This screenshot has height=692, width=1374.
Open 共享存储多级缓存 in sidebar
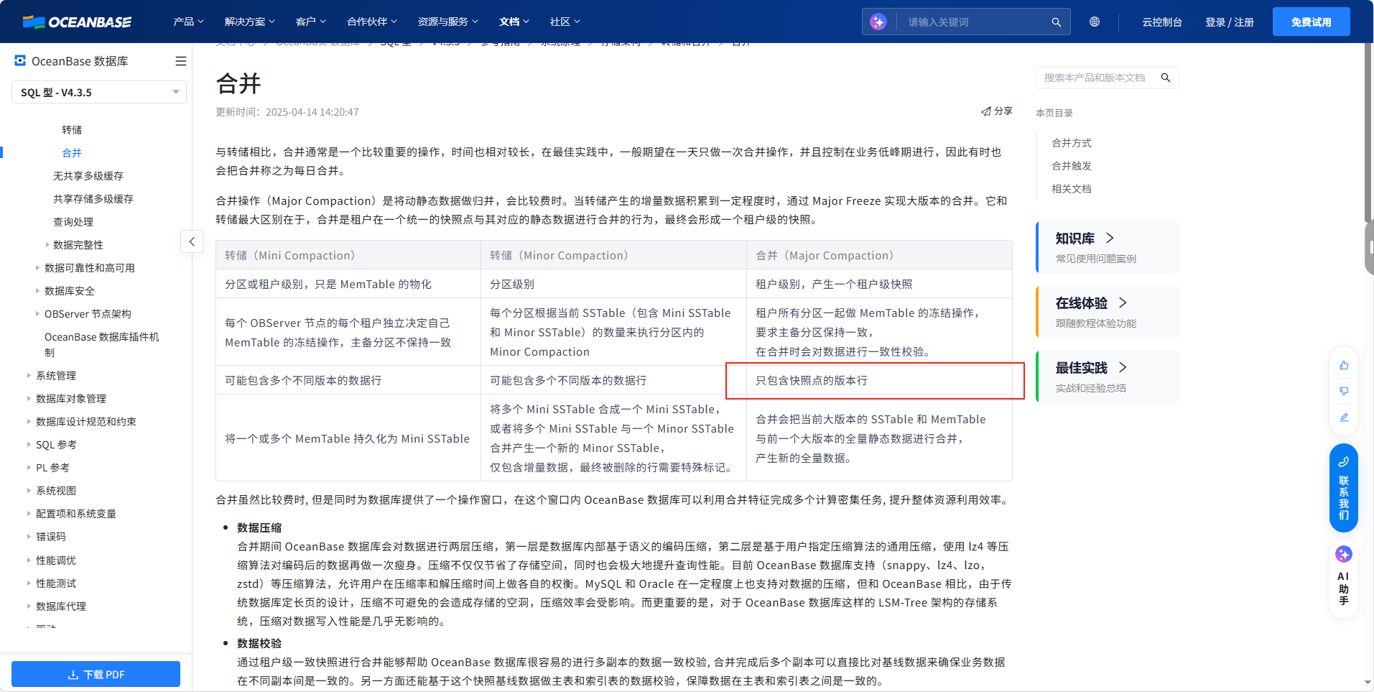coord(93,199)
